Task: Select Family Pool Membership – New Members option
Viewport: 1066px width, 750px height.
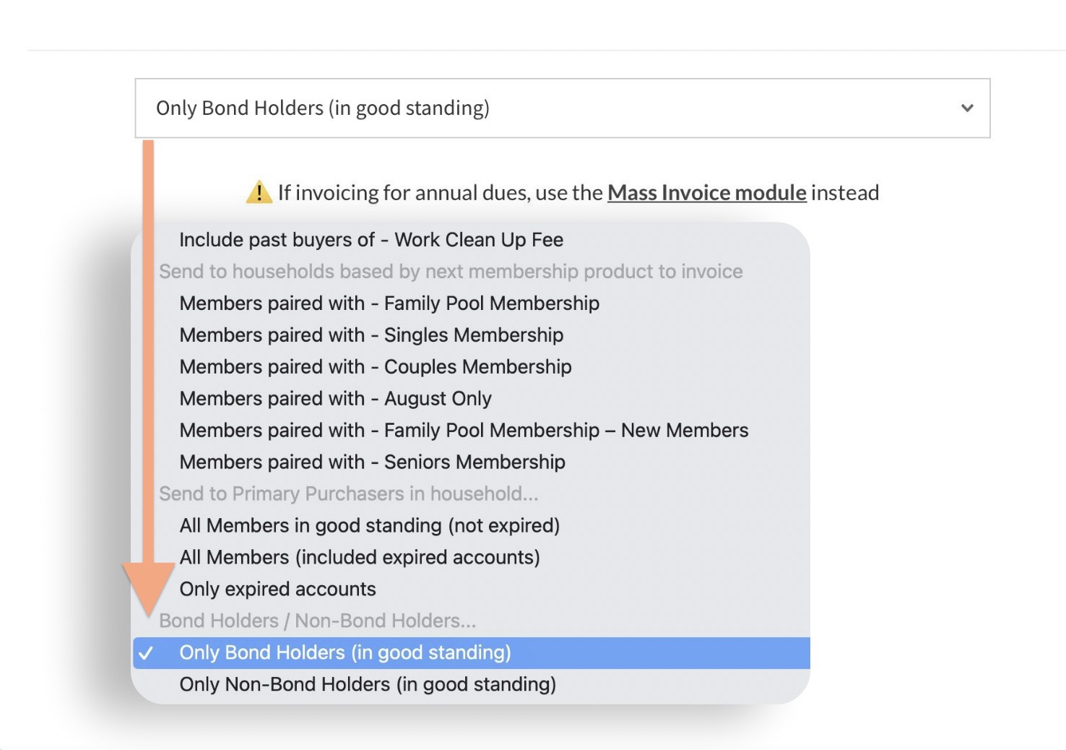Action: pos(464,431)
